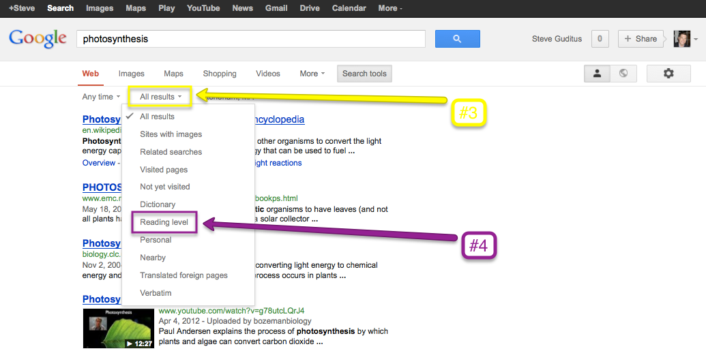Open Drive in the top black bar
The width and height of the screenshot is (706, 353).
pos(310,8)
